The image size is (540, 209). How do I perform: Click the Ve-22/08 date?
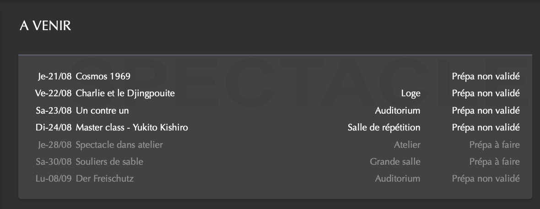pyautogui.click(x=53, y=94)
